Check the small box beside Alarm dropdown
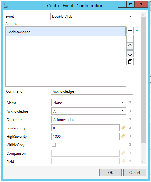 (129, 103)
